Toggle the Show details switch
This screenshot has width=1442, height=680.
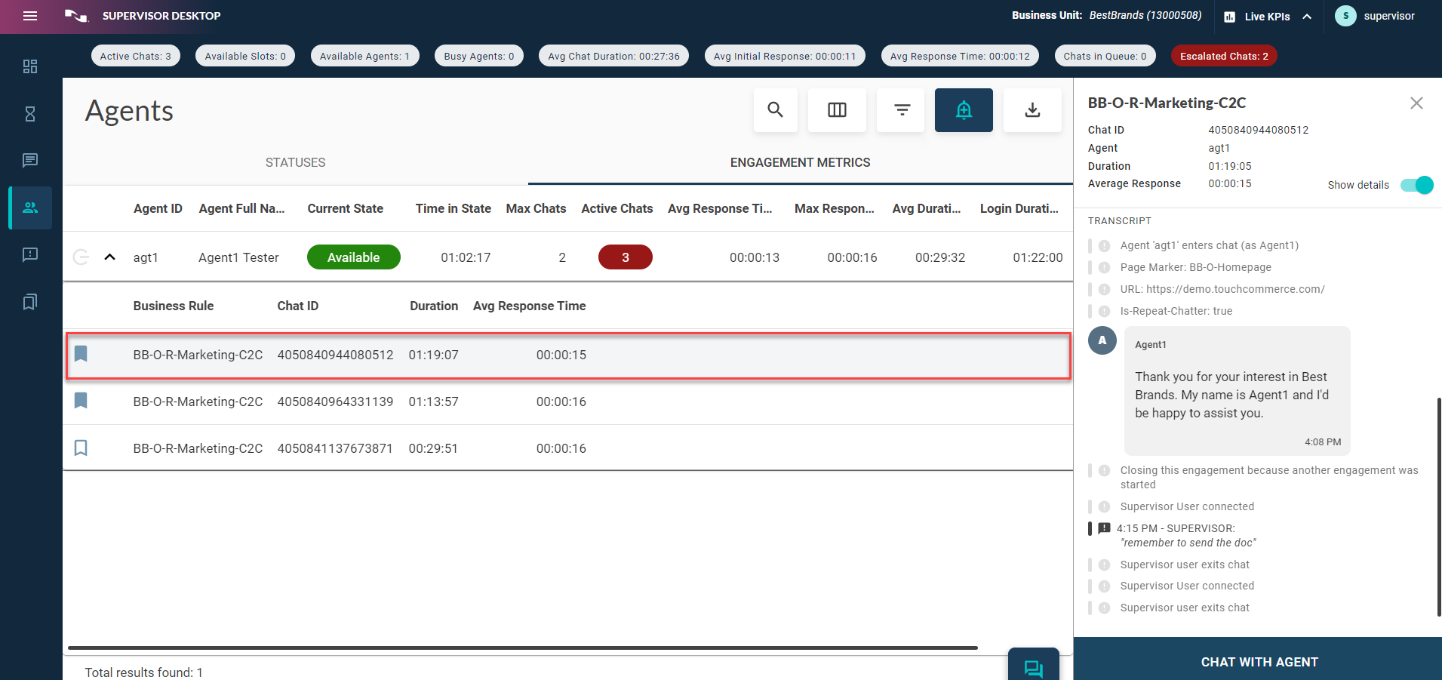tap(1416, 185)
